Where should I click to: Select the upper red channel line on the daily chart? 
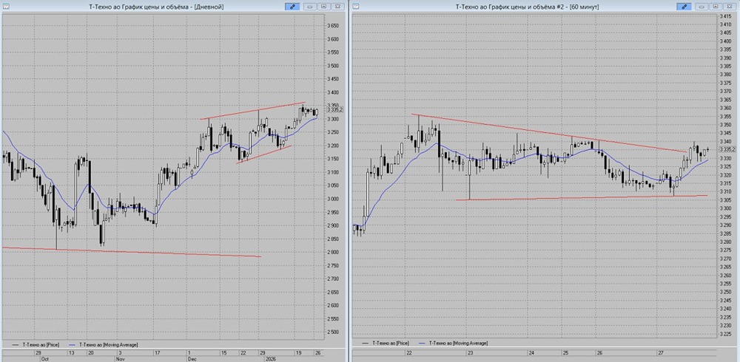(x=252, y=111)
